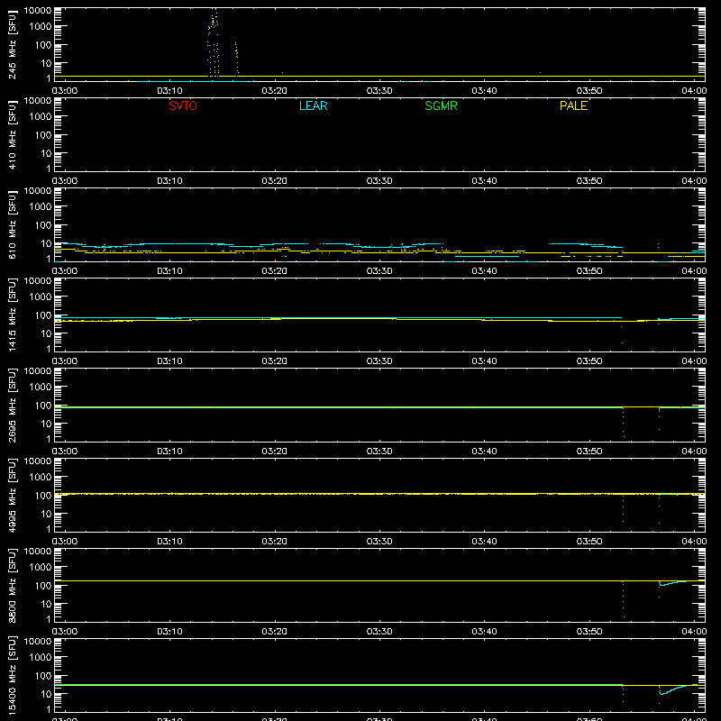The height and width of the screenshot is (721, 721).
Task: Click 03:40 tick label under 4995 MHz panel
Action: pyautogui.click(x=484, y=542)
